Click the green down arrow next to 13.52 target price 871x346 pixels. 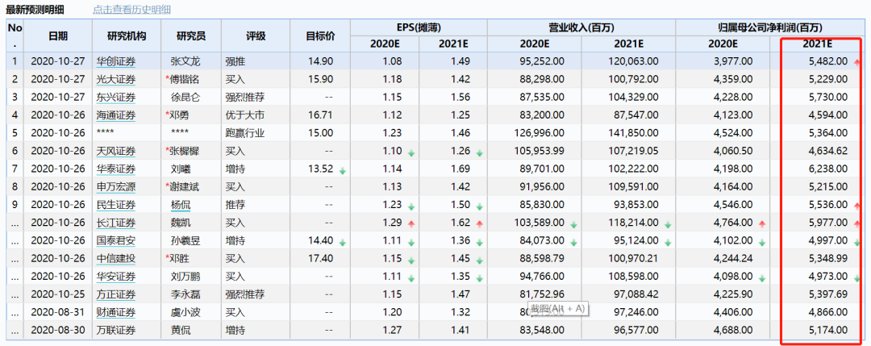click(x=343, y=170)
